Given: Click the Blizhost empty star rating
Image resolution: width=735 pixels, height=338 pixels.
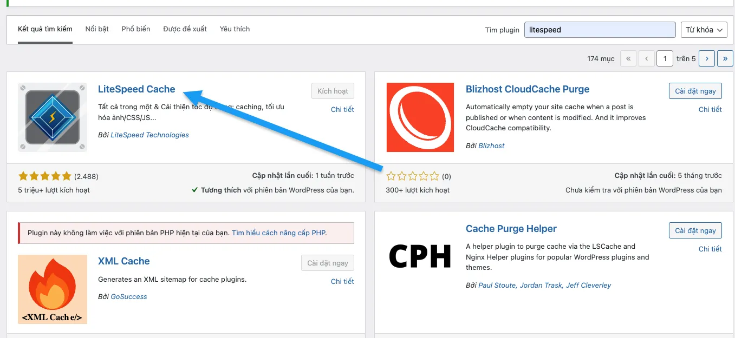Looking at the screenshot, I should pos(412,176).
